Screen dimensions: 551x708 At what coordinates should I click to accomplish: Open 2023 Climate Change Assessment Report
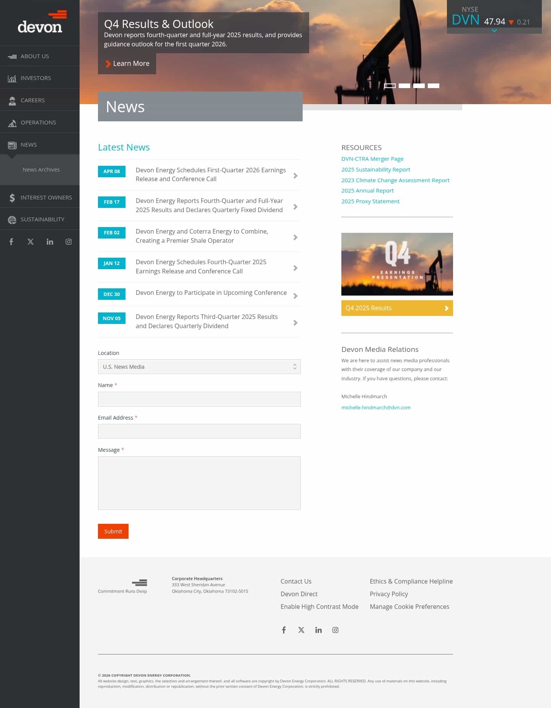(395, 180)
